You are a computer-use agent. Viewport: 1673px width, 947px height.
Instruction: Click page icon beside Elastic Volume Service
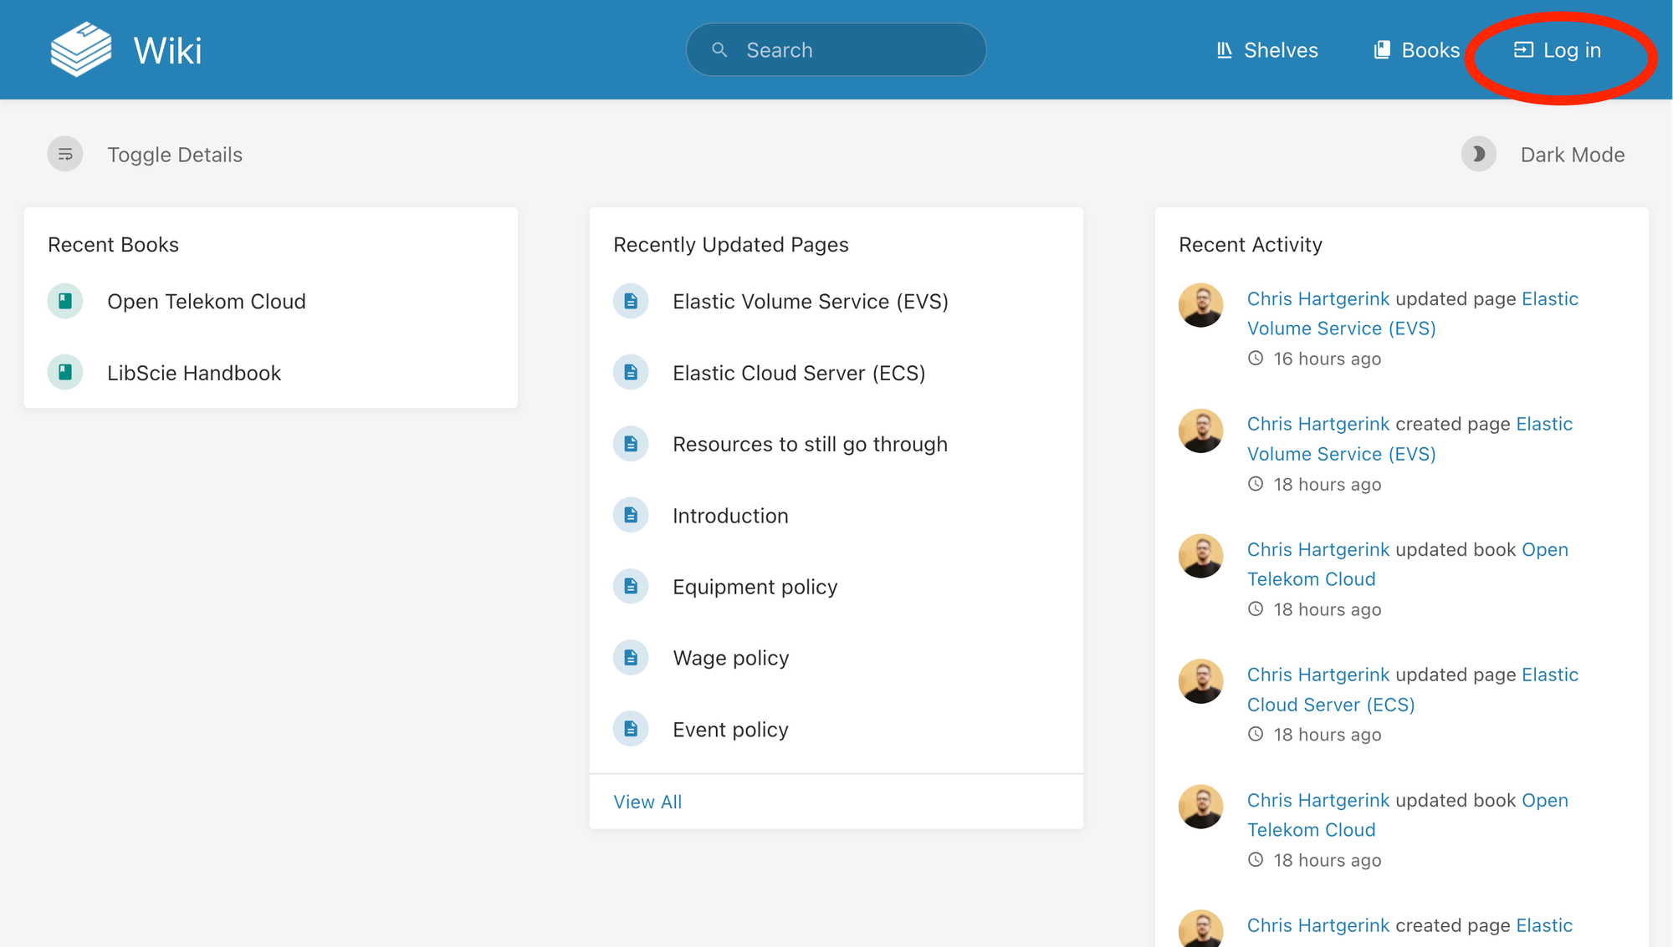coord(631,302)
